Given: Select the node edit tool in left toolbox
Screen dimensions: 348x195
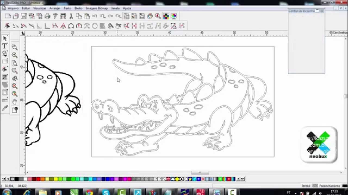Looking at the screenshot, I should (x=5, y=69).
